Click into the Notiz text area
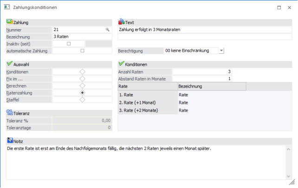Image resolution: width=298 pixels, height=188 pixels. [149, 162]
